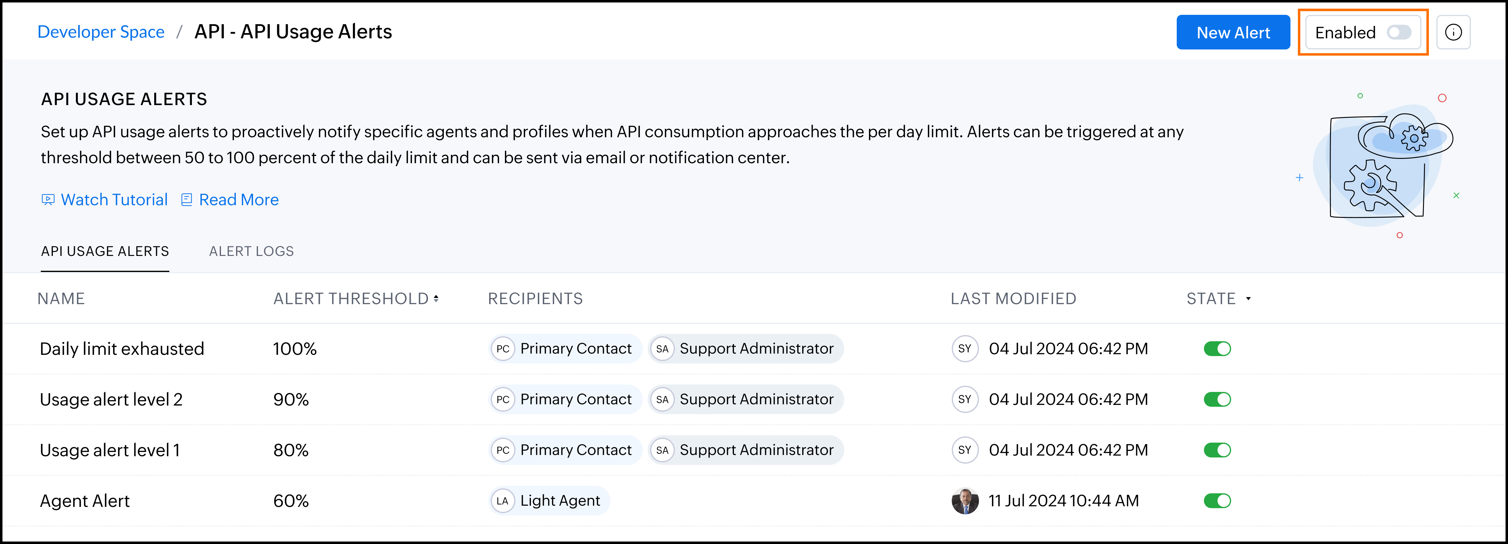Toggle state of Usage alert level 2
Image resolution: width=1508 pixels, height=544 pixels.
click(x=1217, y=399)
